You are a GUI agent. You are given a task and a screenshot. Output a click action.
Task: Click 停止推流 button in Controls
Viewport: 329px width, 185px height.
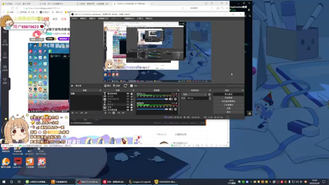228,94
